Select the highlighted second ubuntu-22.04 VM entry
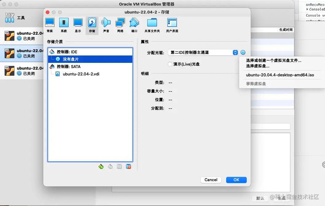Image resolution: width=325 pixels, height=206 pixels. (22, 53)
